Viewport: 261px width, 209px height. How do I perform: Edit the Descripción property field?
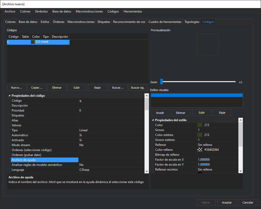click(x=111, y=106)
